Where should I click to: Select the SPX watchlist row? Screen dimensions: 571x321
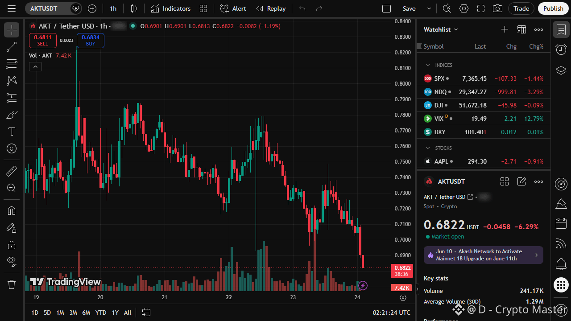pos(484,78)
